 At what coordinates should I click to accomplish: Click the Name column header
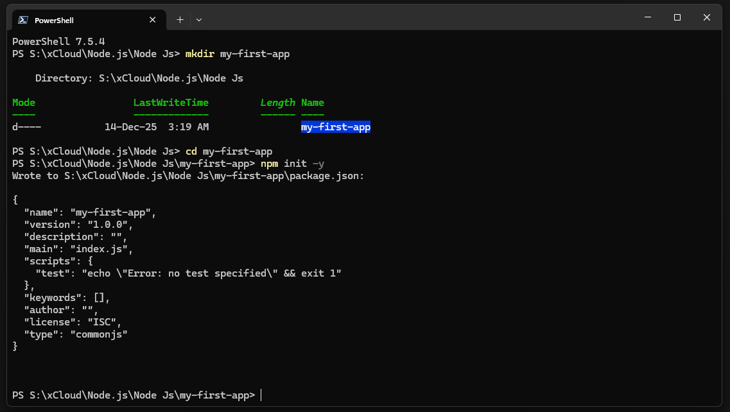312,102
